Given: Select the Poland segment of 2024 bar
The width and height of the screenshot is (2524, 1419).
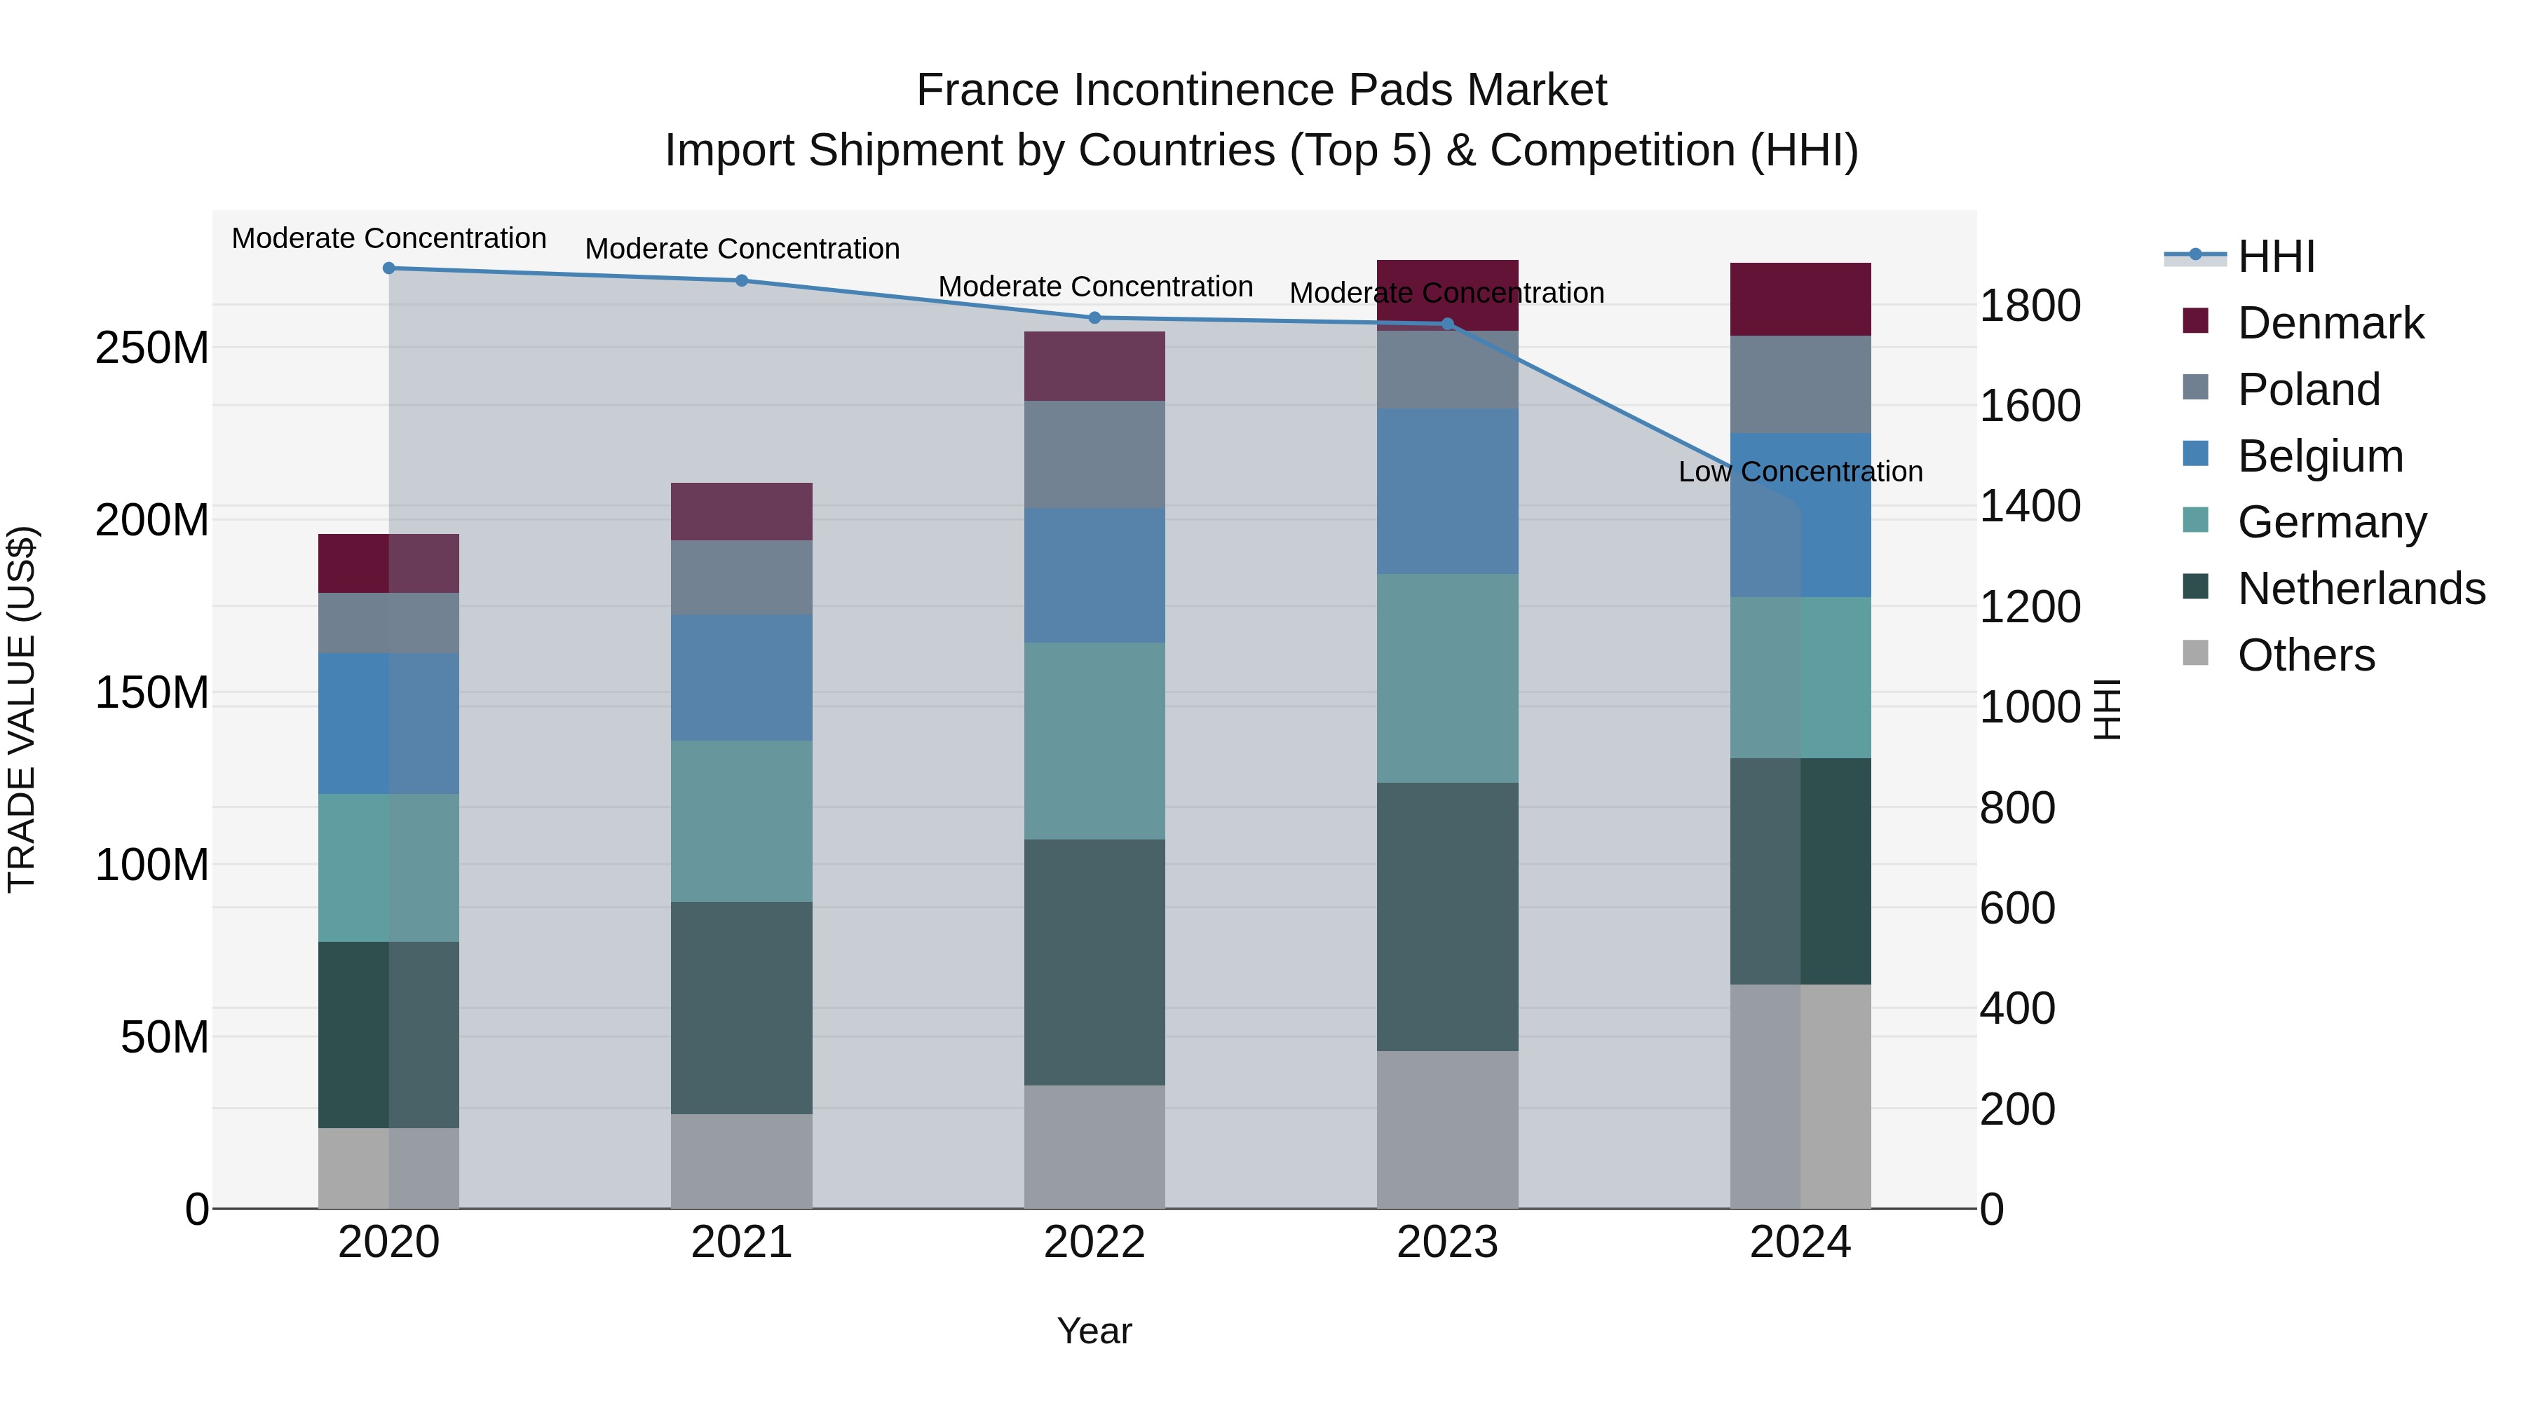Looking at the screenshot, I should 1801,385.
